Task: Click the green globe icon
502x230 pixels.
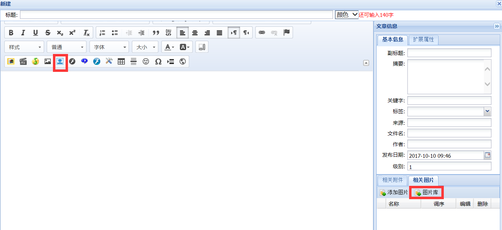Action: pyautogui.click(x=35, y=62)
